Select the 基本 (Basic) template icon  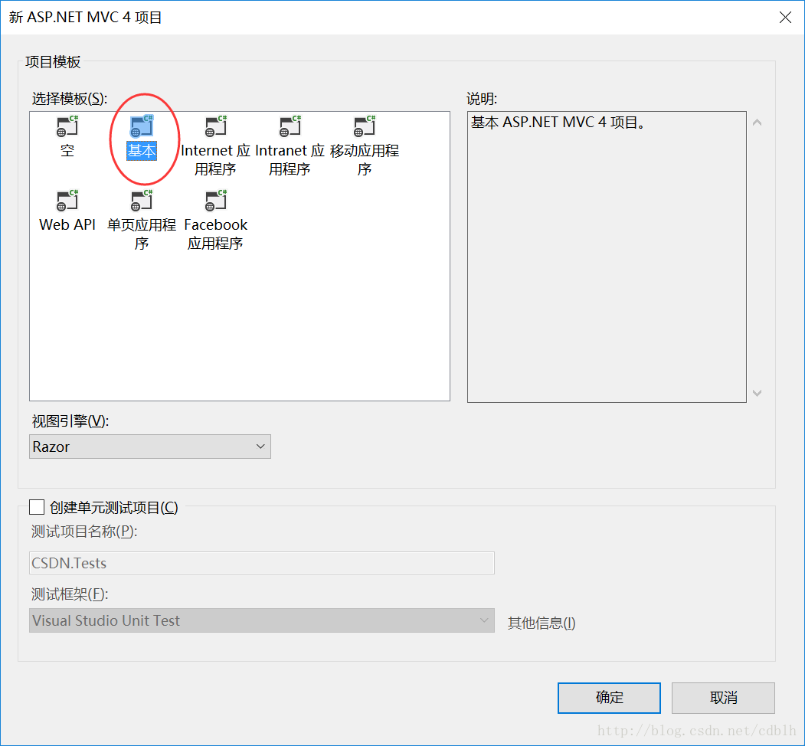[141, 126]
